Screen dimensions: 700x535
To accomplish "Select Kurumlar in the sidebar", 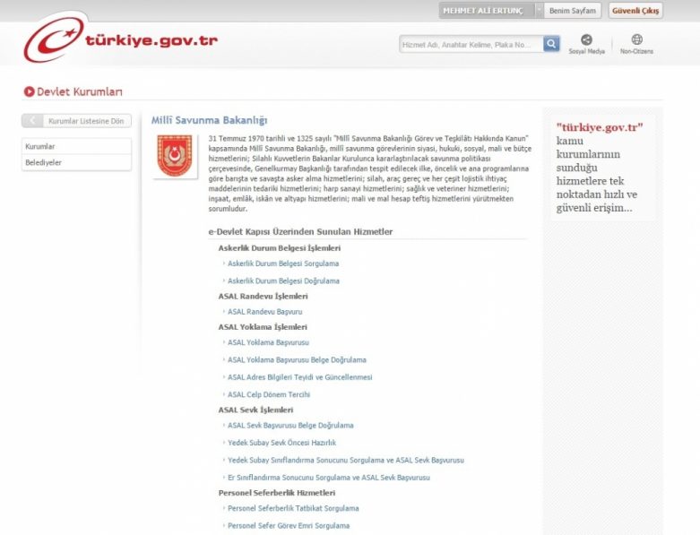I will click(x=76, y=146).
